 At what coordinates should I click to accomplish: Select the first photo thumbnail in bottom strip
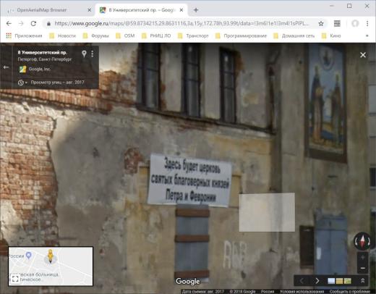coord(331,281)
